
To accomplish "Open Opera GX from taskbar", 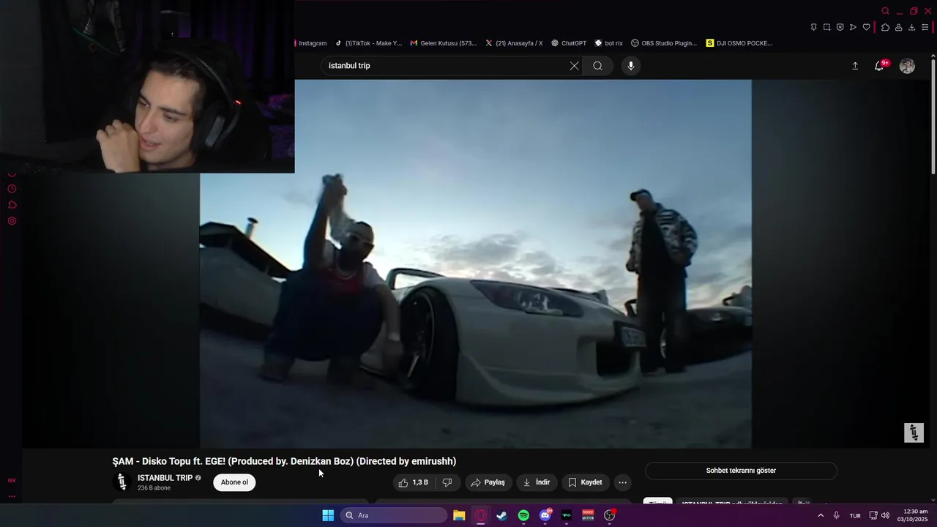I will click(x=480, y=515).
